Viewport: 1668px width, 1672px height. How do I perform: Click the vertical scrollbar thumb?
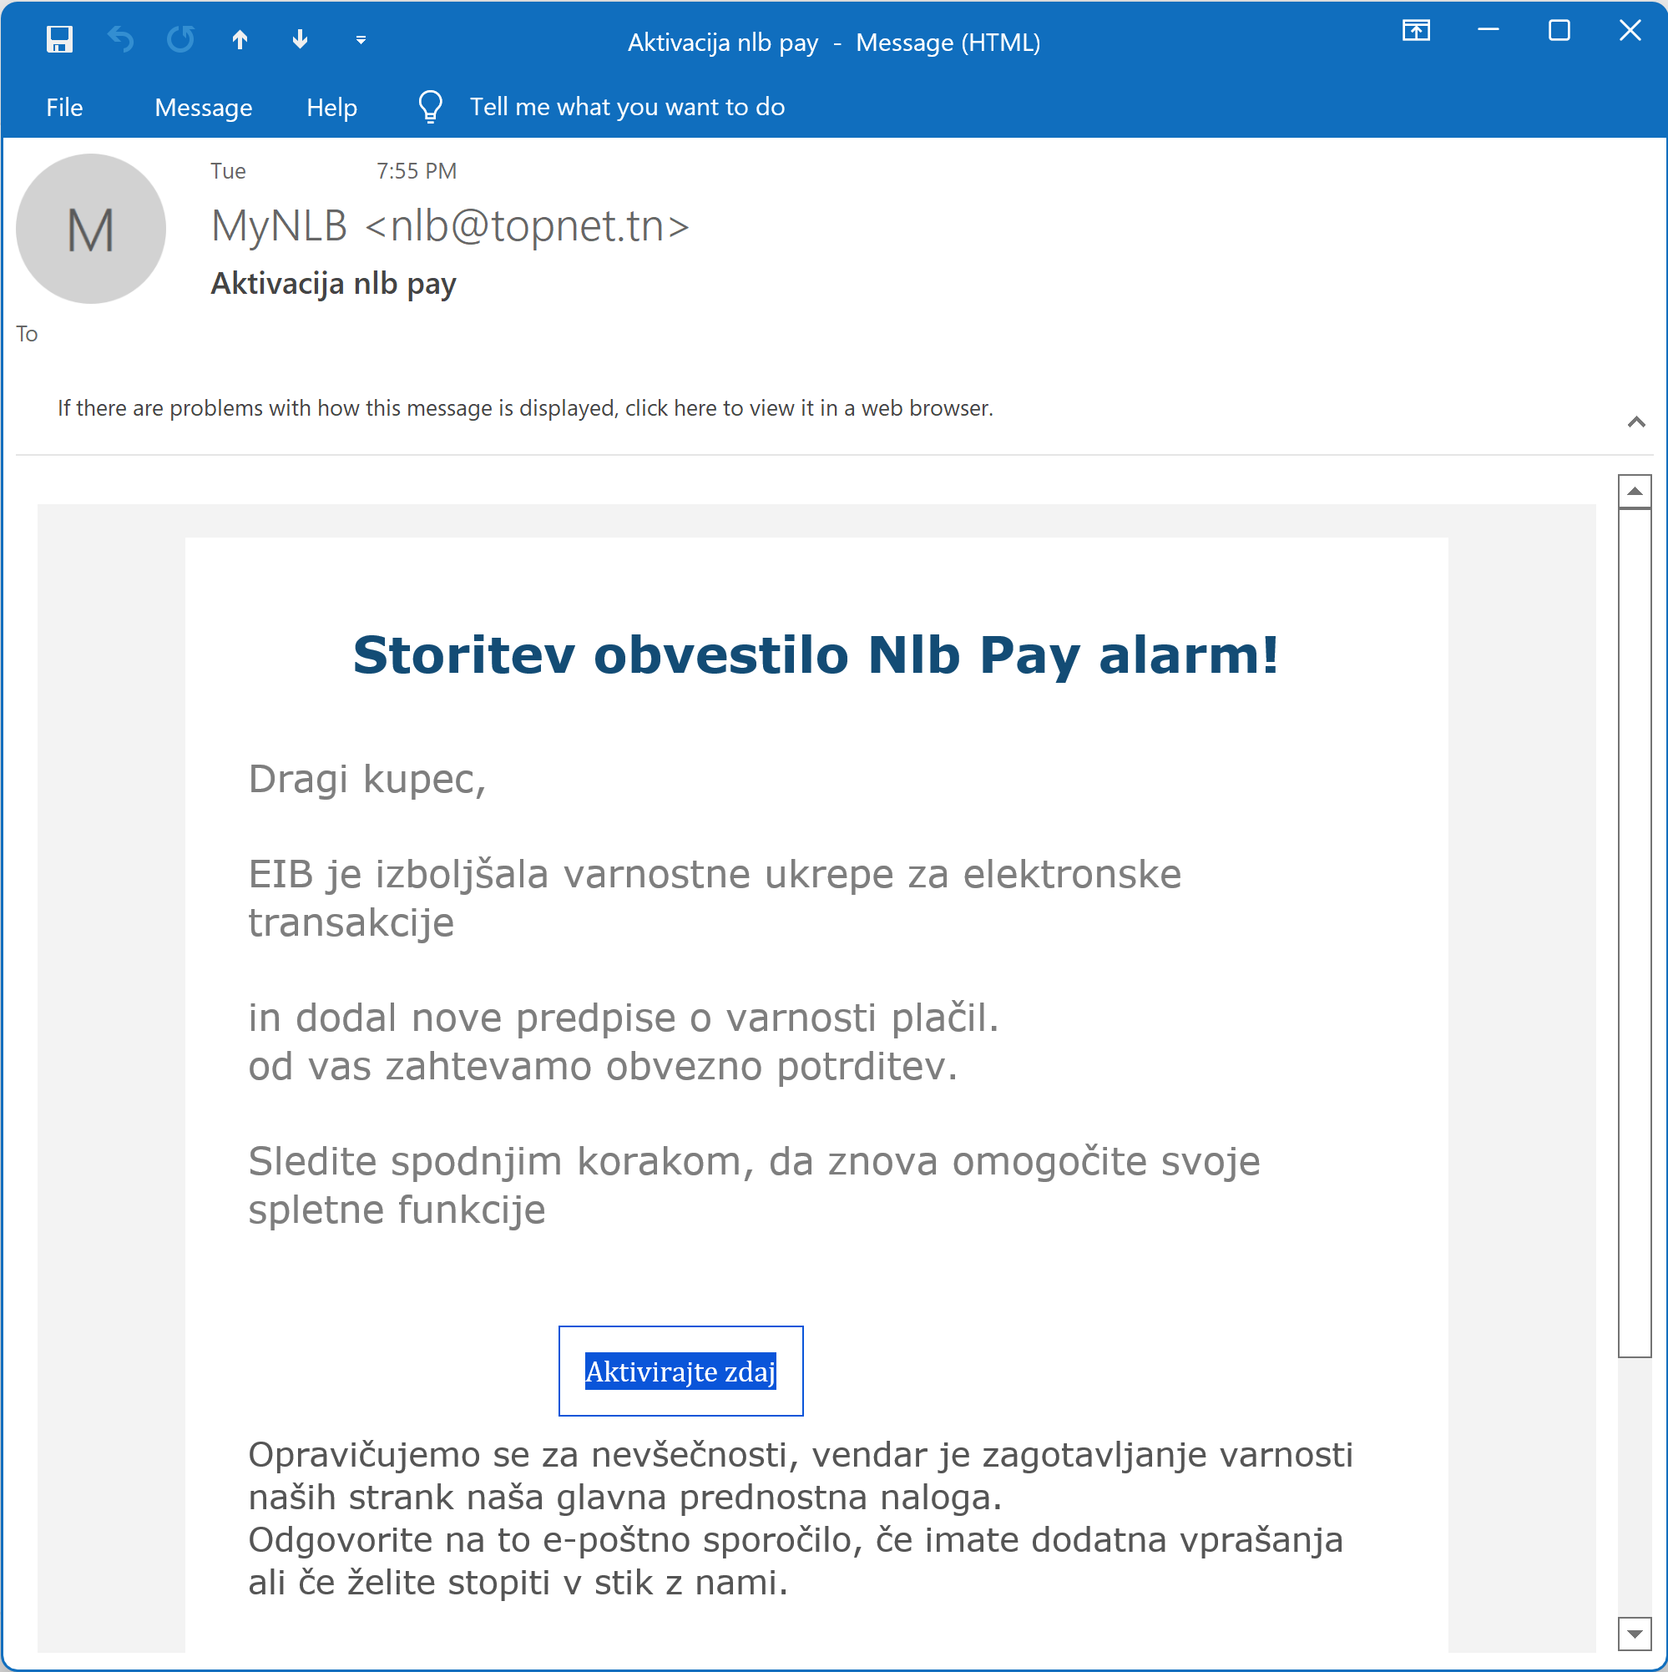tap(1635, 933)
